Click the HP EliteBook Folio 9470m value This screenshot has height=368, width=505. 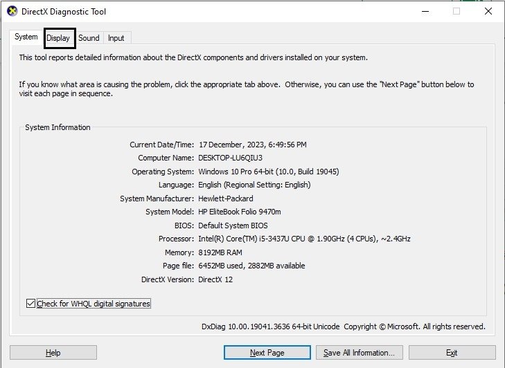(x=240, y=212)
